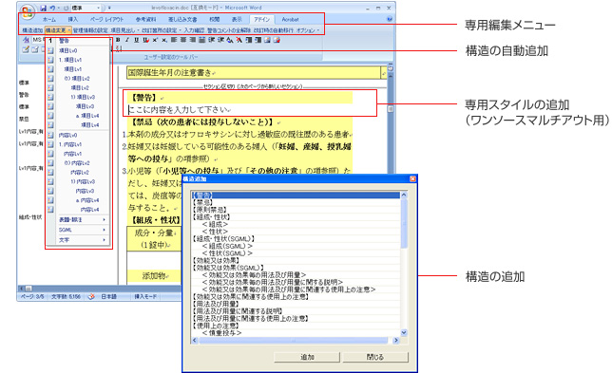Undo the last action in Word

coord(52,8)
